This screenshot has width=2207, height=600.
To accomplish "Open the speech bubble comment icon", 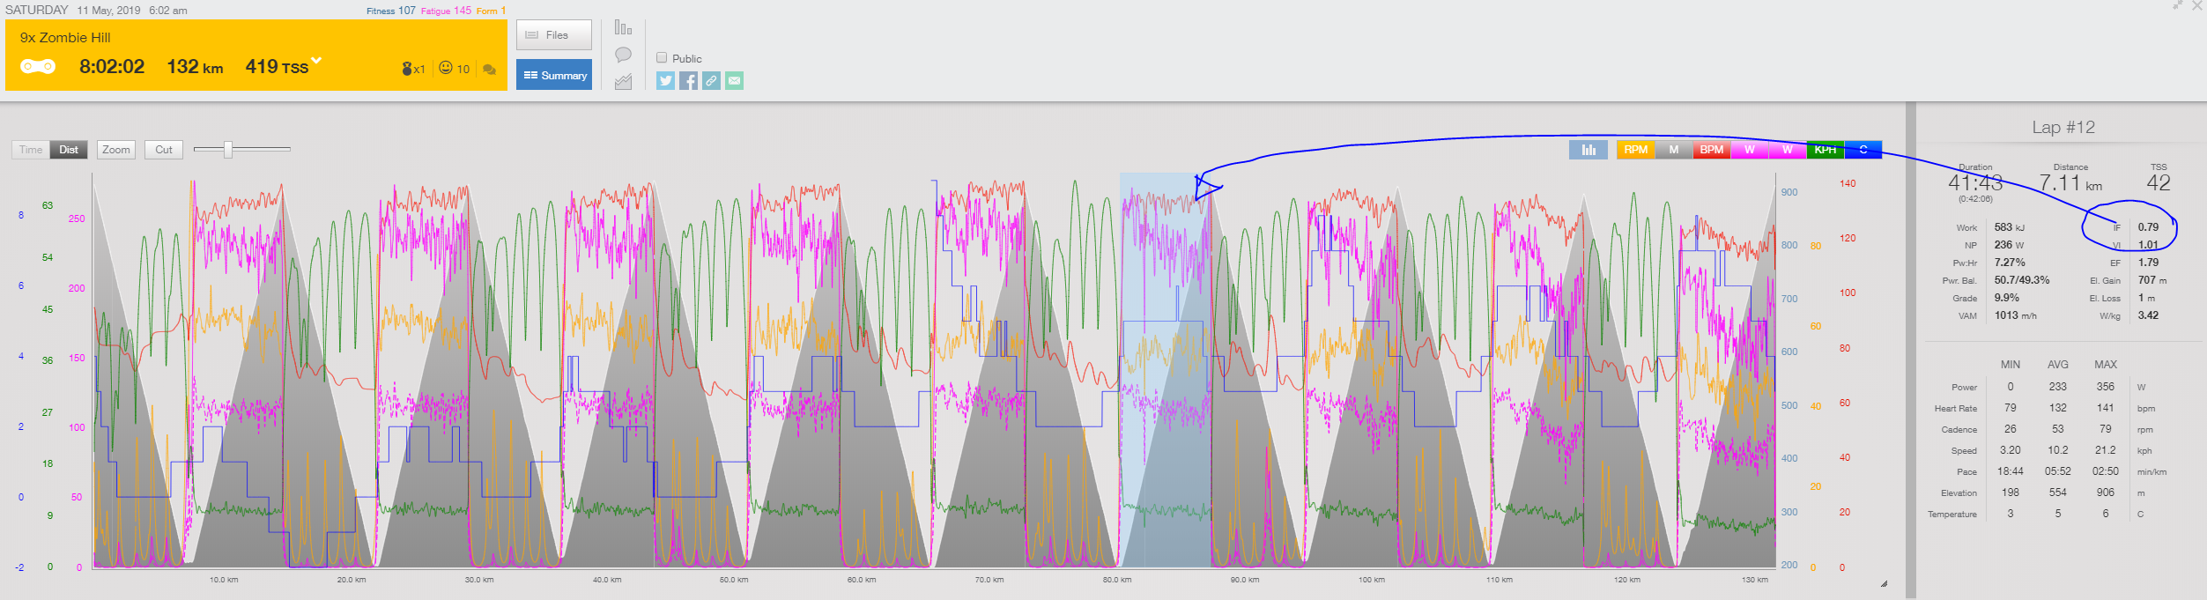I will (623, 55).
